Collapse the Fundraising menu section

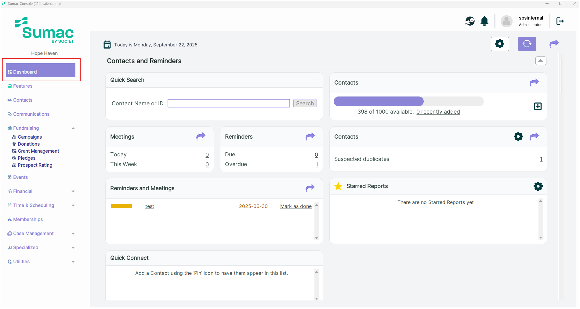[73, 128]
